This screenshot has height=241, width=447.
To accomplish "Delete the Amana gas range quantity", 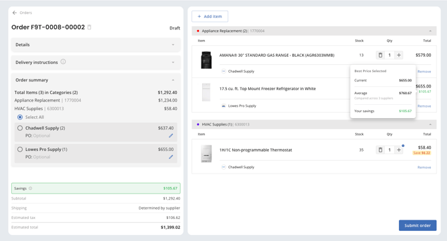I will [x=380, y=55].
